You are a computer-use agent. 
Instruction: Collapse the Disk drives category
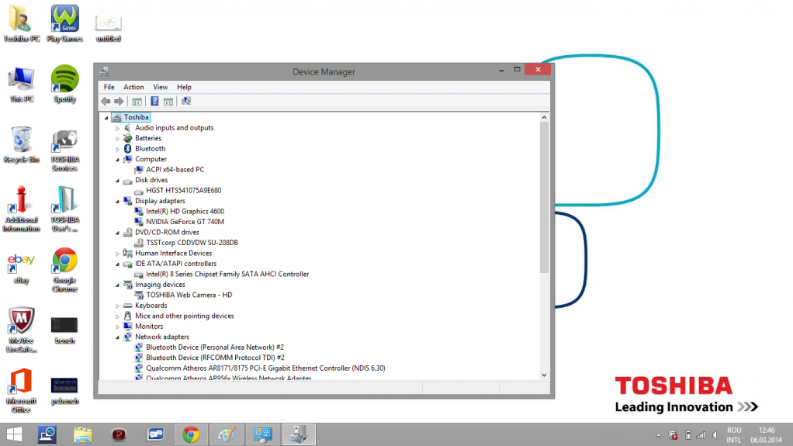(117, 181)
